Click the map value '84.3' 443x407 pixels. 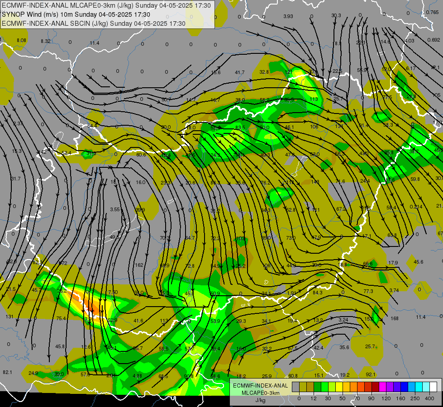tap(318, 292)
